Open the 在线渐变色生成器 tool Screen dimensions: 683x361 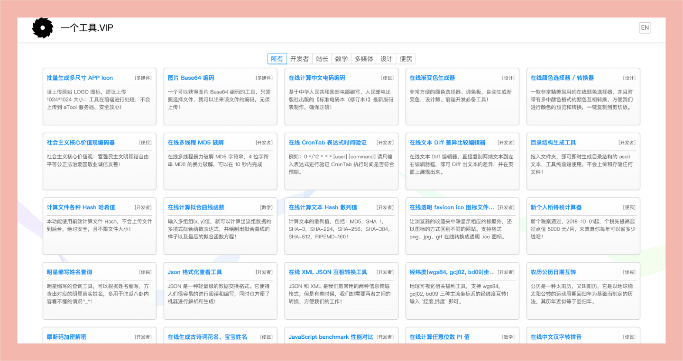pyautogui.click(x=432, y=77)
